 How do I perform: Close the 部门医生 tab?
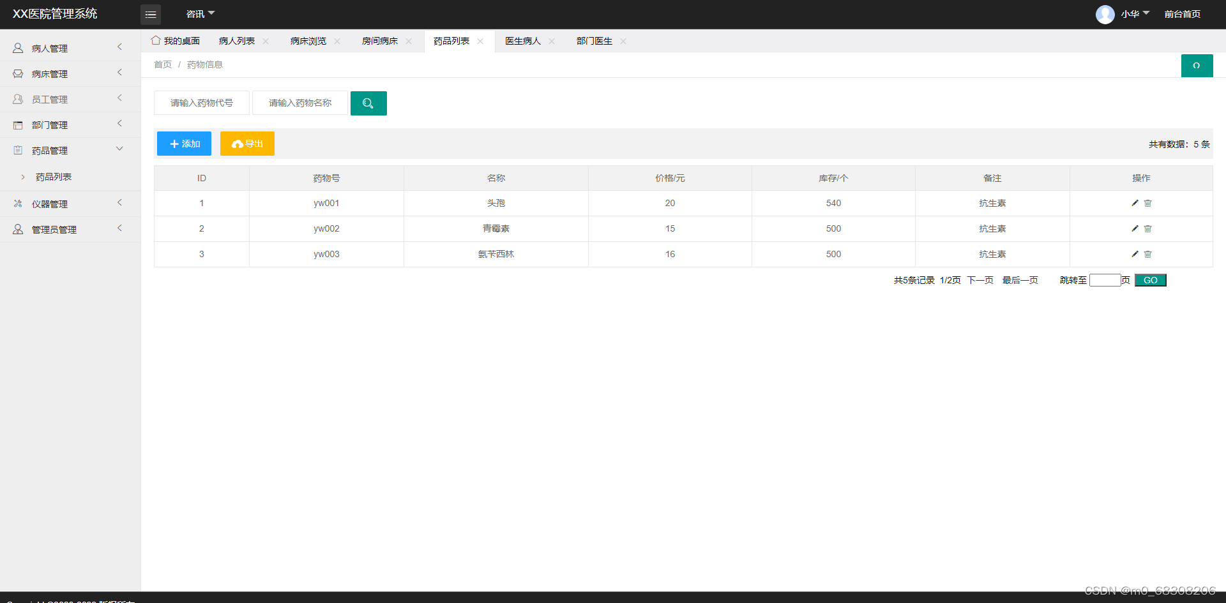click(623, 41)
